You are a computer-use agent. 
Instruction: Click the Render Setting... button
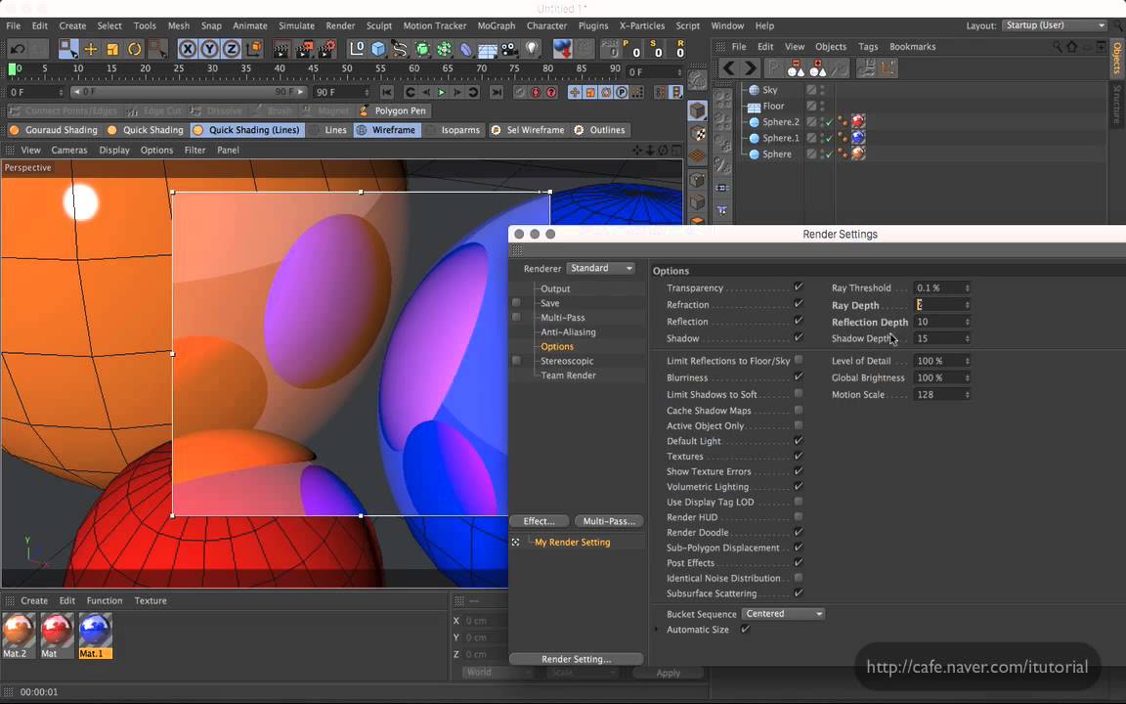[x=576, y=659]
